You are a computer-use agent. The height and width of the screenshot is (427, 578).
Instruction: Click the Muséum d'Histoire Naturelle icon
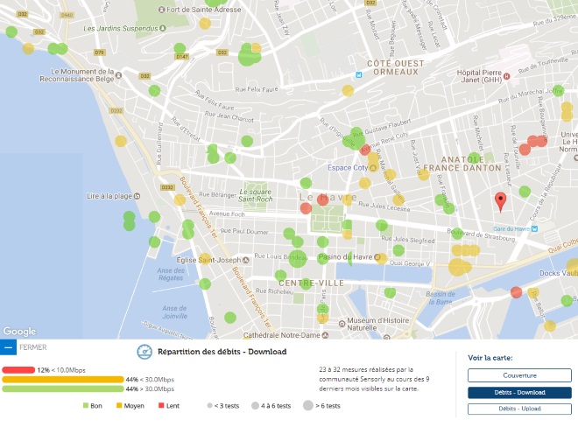point(342,324)
